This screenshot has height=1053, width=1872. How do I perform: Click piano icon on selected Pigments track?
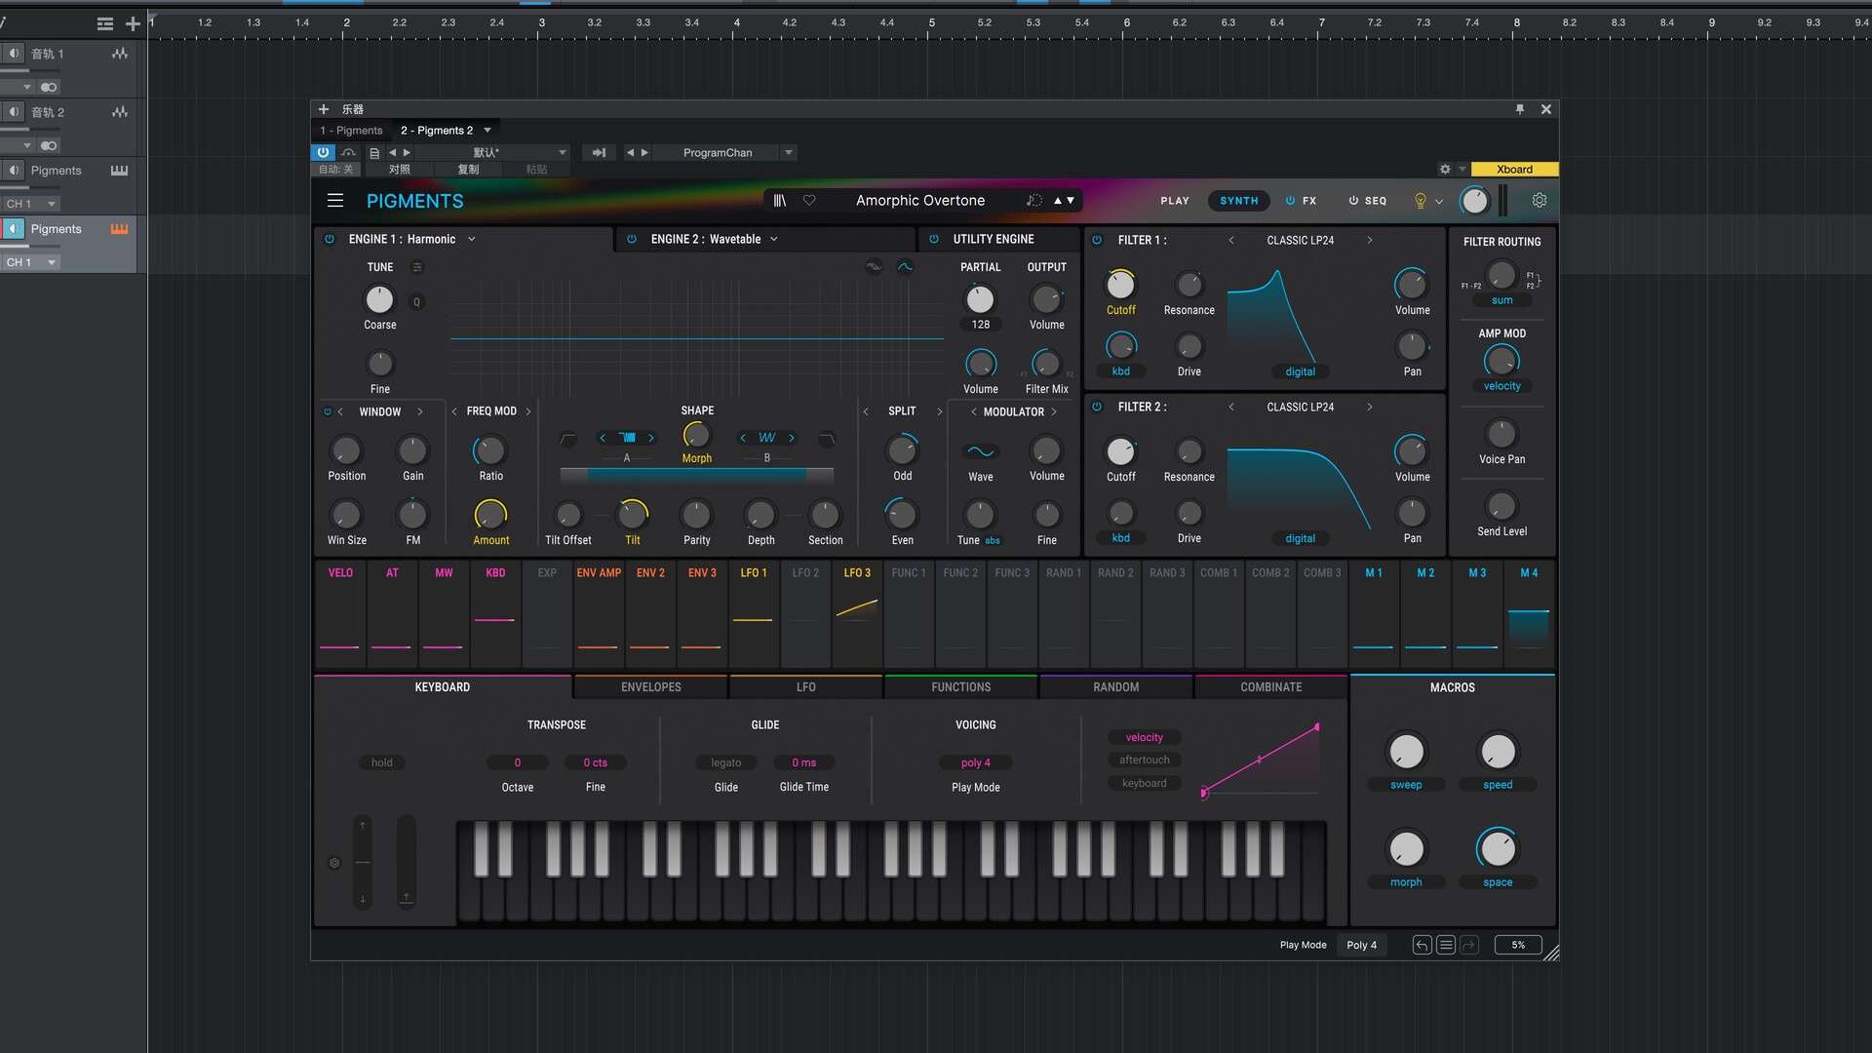pyautogui.click(x=119, y=229)
